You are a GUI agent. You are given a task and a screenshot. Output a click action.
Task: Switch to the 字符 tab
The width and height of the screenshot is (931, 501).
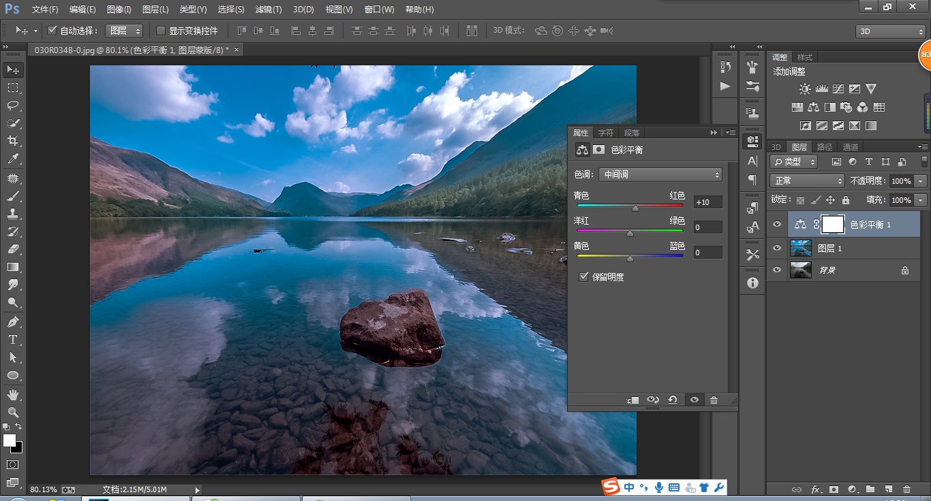[605, 133]
